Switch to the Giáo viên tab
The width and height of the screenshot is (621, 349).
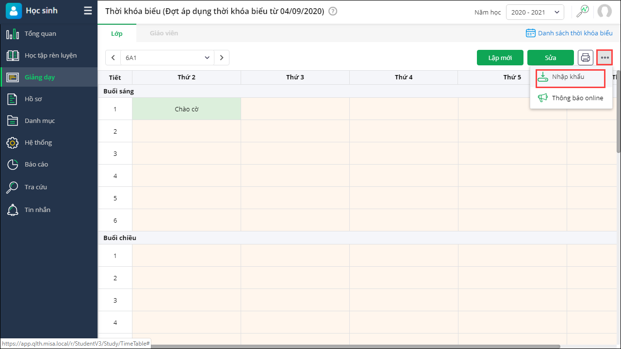point(163,33)
